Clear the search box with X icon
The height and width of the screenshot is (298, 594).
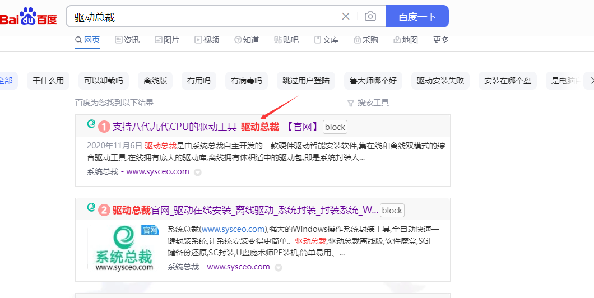346,16
